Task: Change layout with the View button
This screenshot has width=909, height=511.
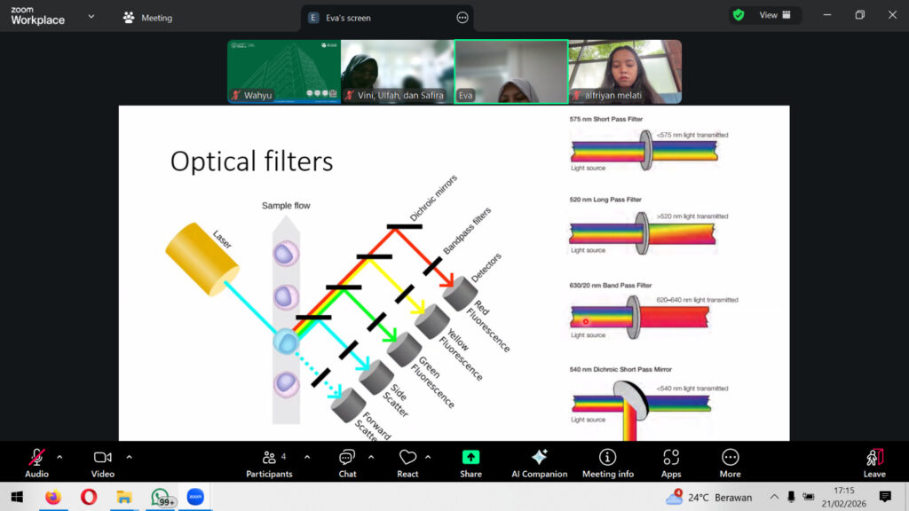Action: (775, 15)
